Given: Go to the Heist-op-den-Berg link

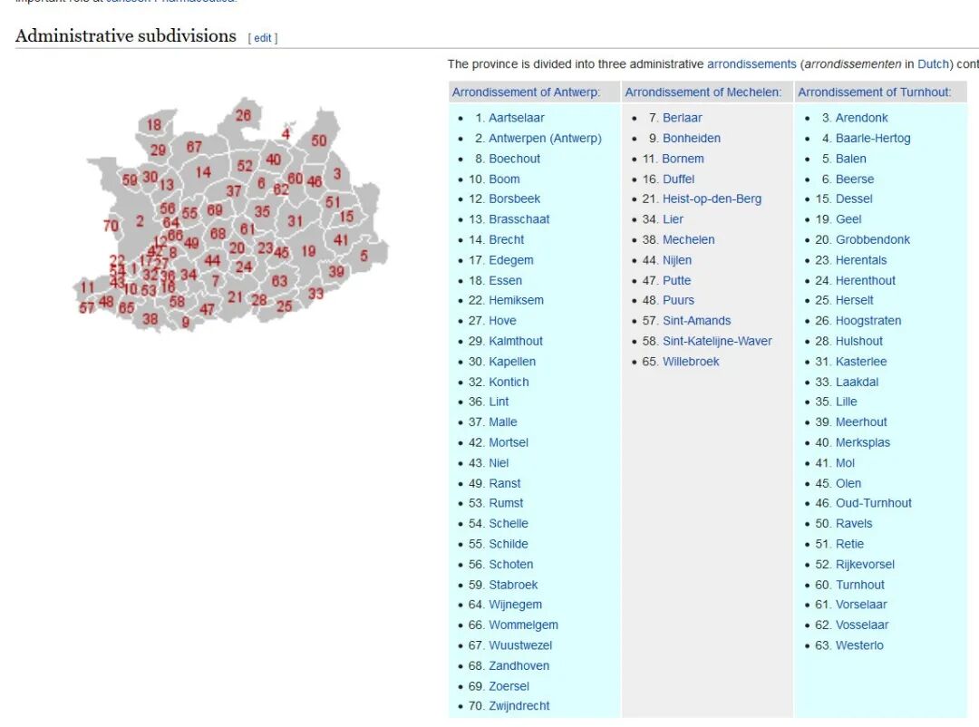Looking at the screenshot, I should [712, 199].
